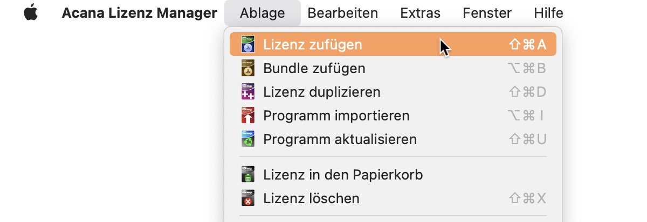Select Programm importieren menu entry

pos(393,116)
